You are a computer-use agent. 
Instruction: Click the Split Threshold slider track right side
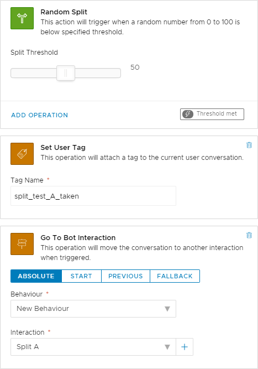pos(98,73)
